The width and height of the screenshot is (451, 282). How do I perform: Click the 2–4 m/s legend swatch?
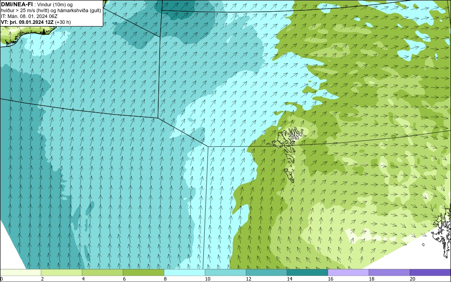61,272
